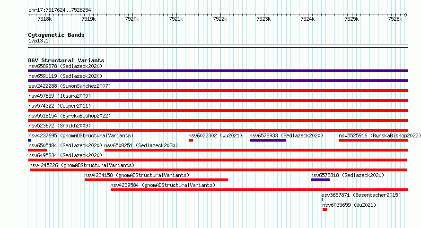Click nsv4239584 (gnomADStructuralVariants) label

(x=163, y=185)
